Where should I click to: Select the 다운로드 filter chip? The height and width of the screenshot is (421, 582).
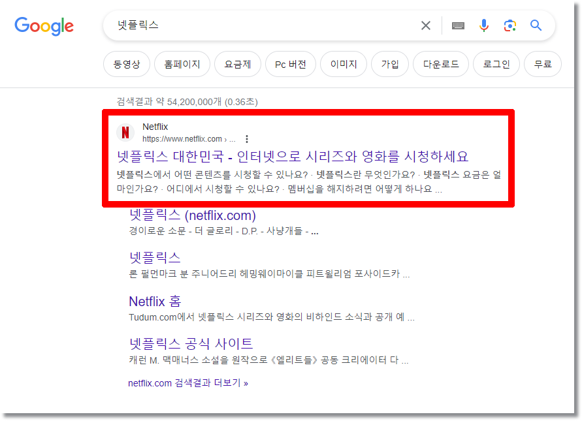click(441, 64)
